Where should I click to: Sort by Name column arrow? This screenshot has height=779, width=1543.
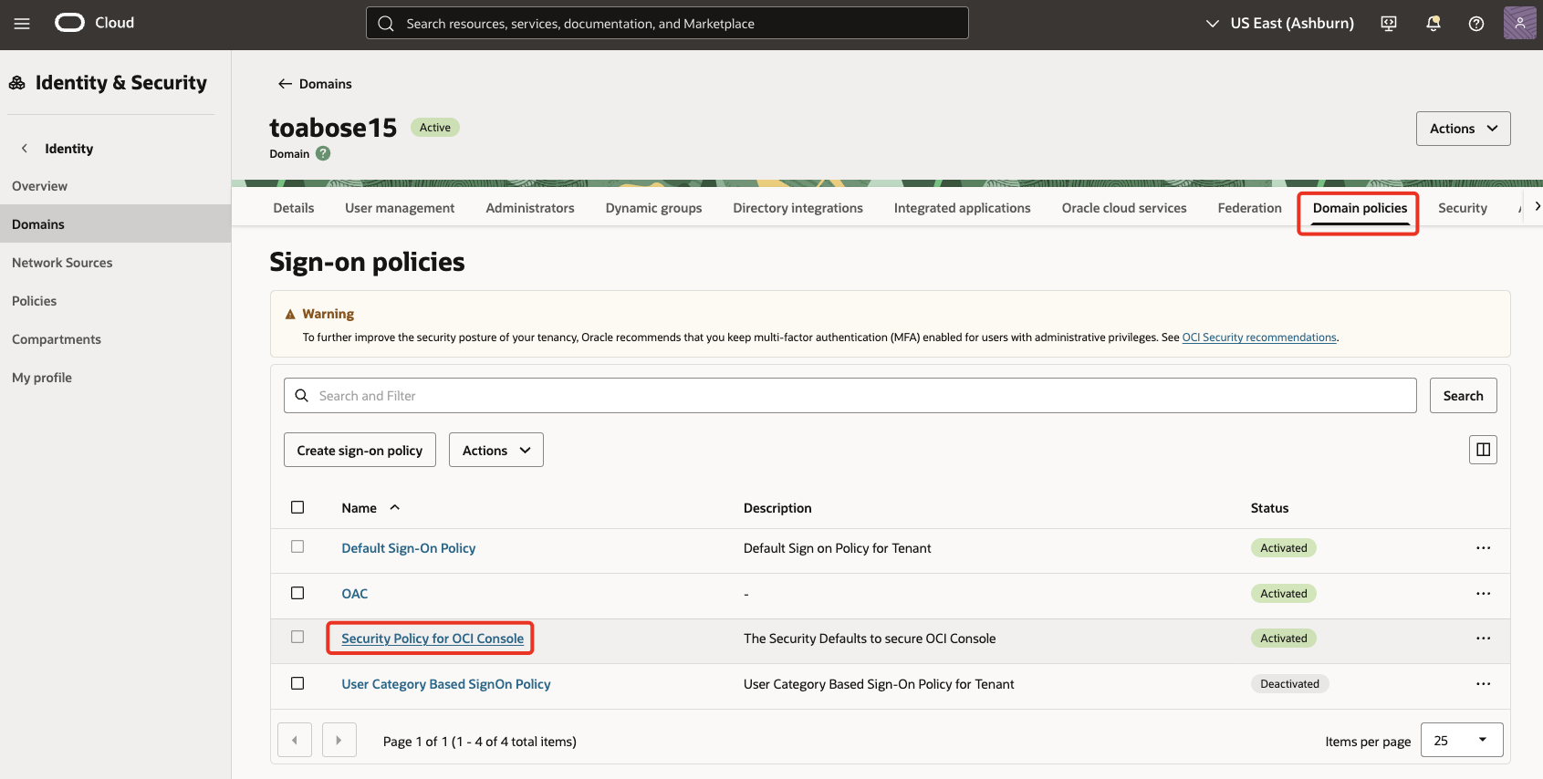[x=395, y=507]
